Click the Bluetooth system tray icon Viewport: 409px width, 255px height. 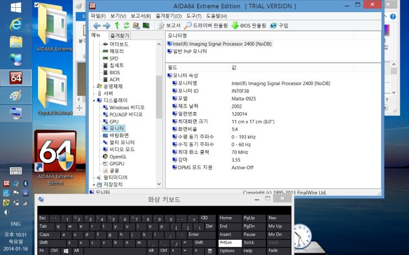pyautogui.click(x=25, y=184)
